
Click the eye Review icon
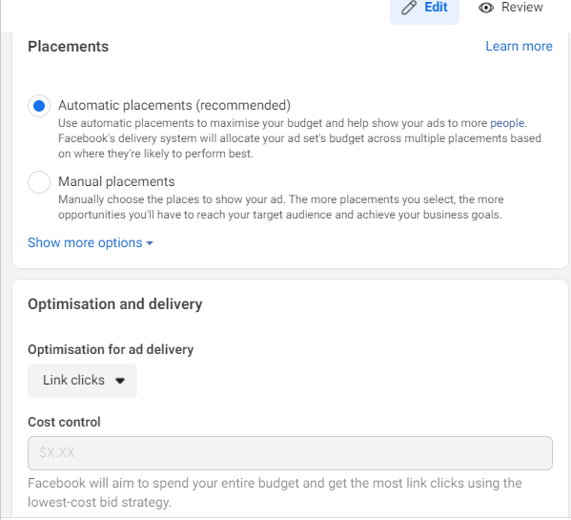click(486, 8)
